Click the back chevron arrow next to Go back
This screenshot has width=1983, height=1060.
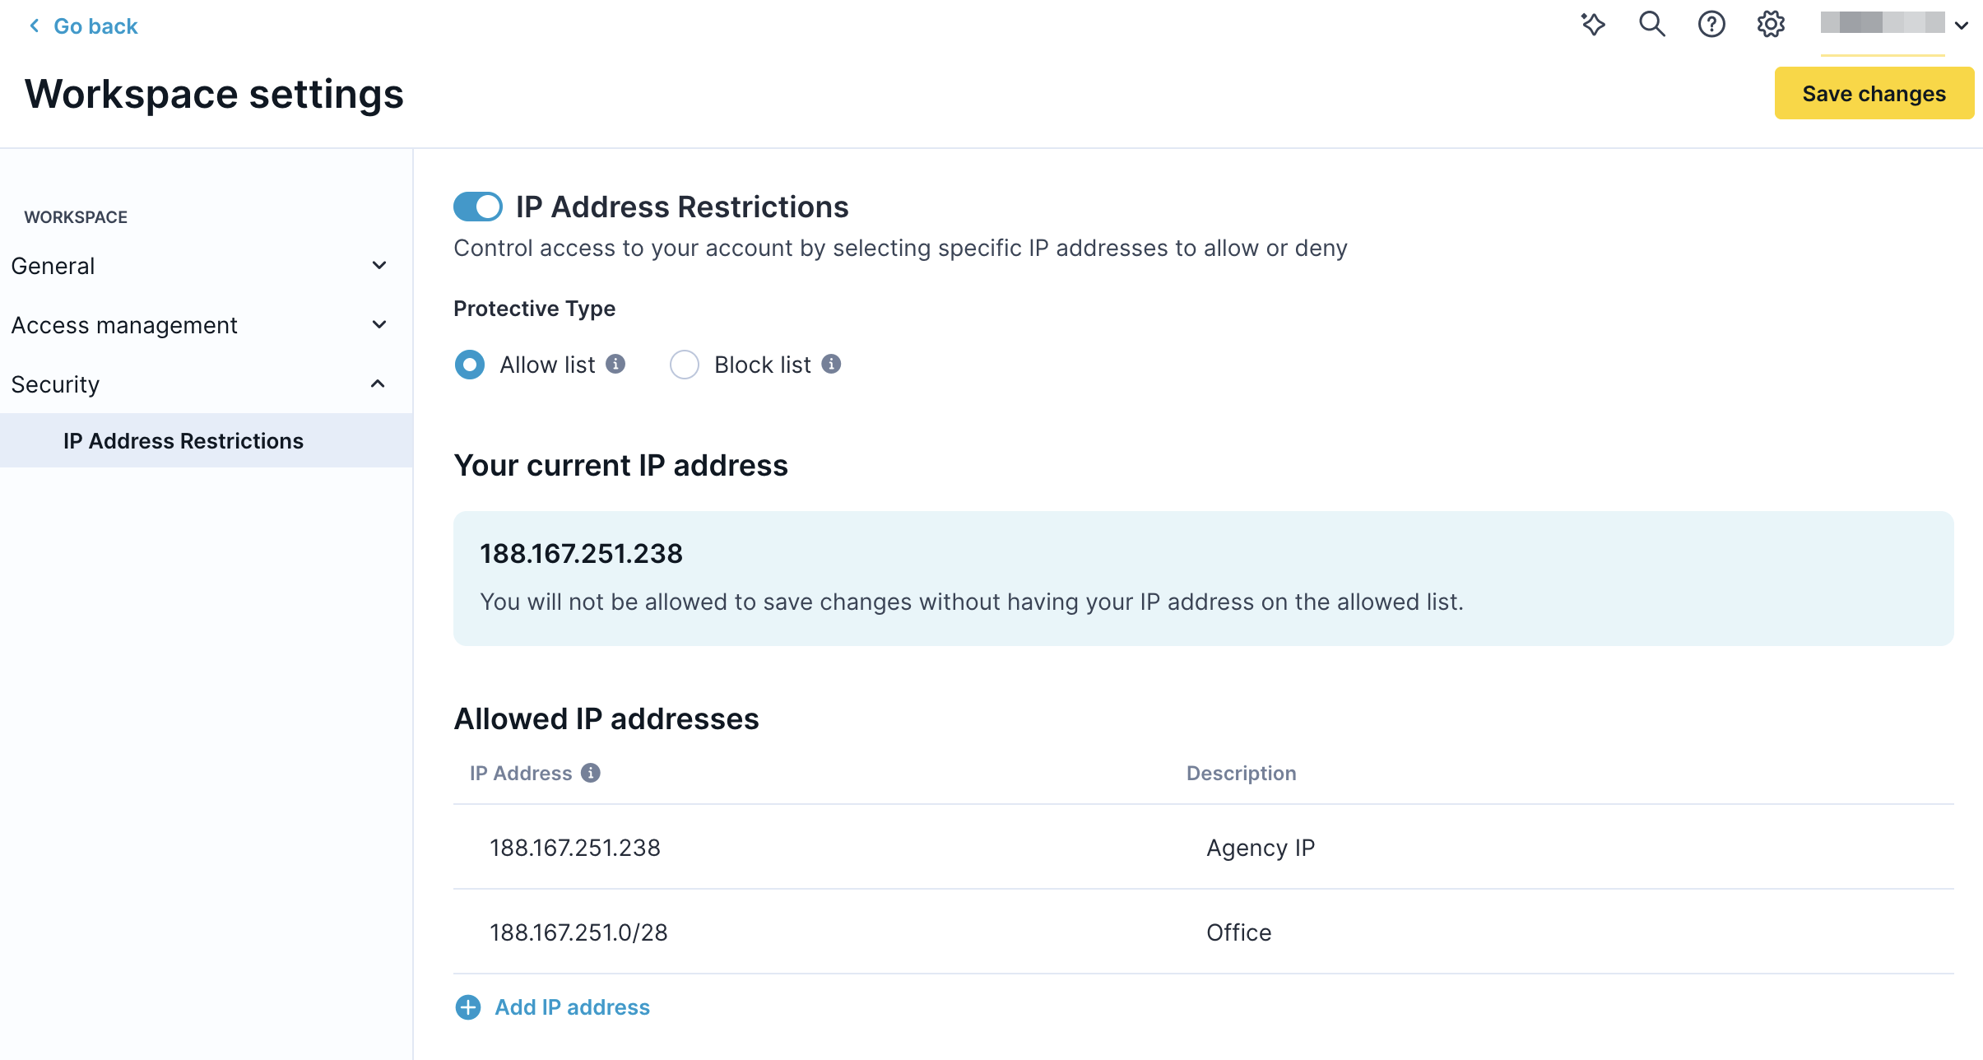pos(34,26)
